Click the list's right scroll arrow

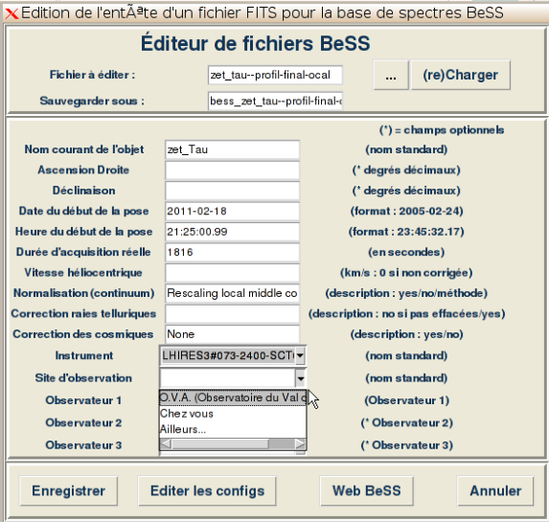[300, 443]
